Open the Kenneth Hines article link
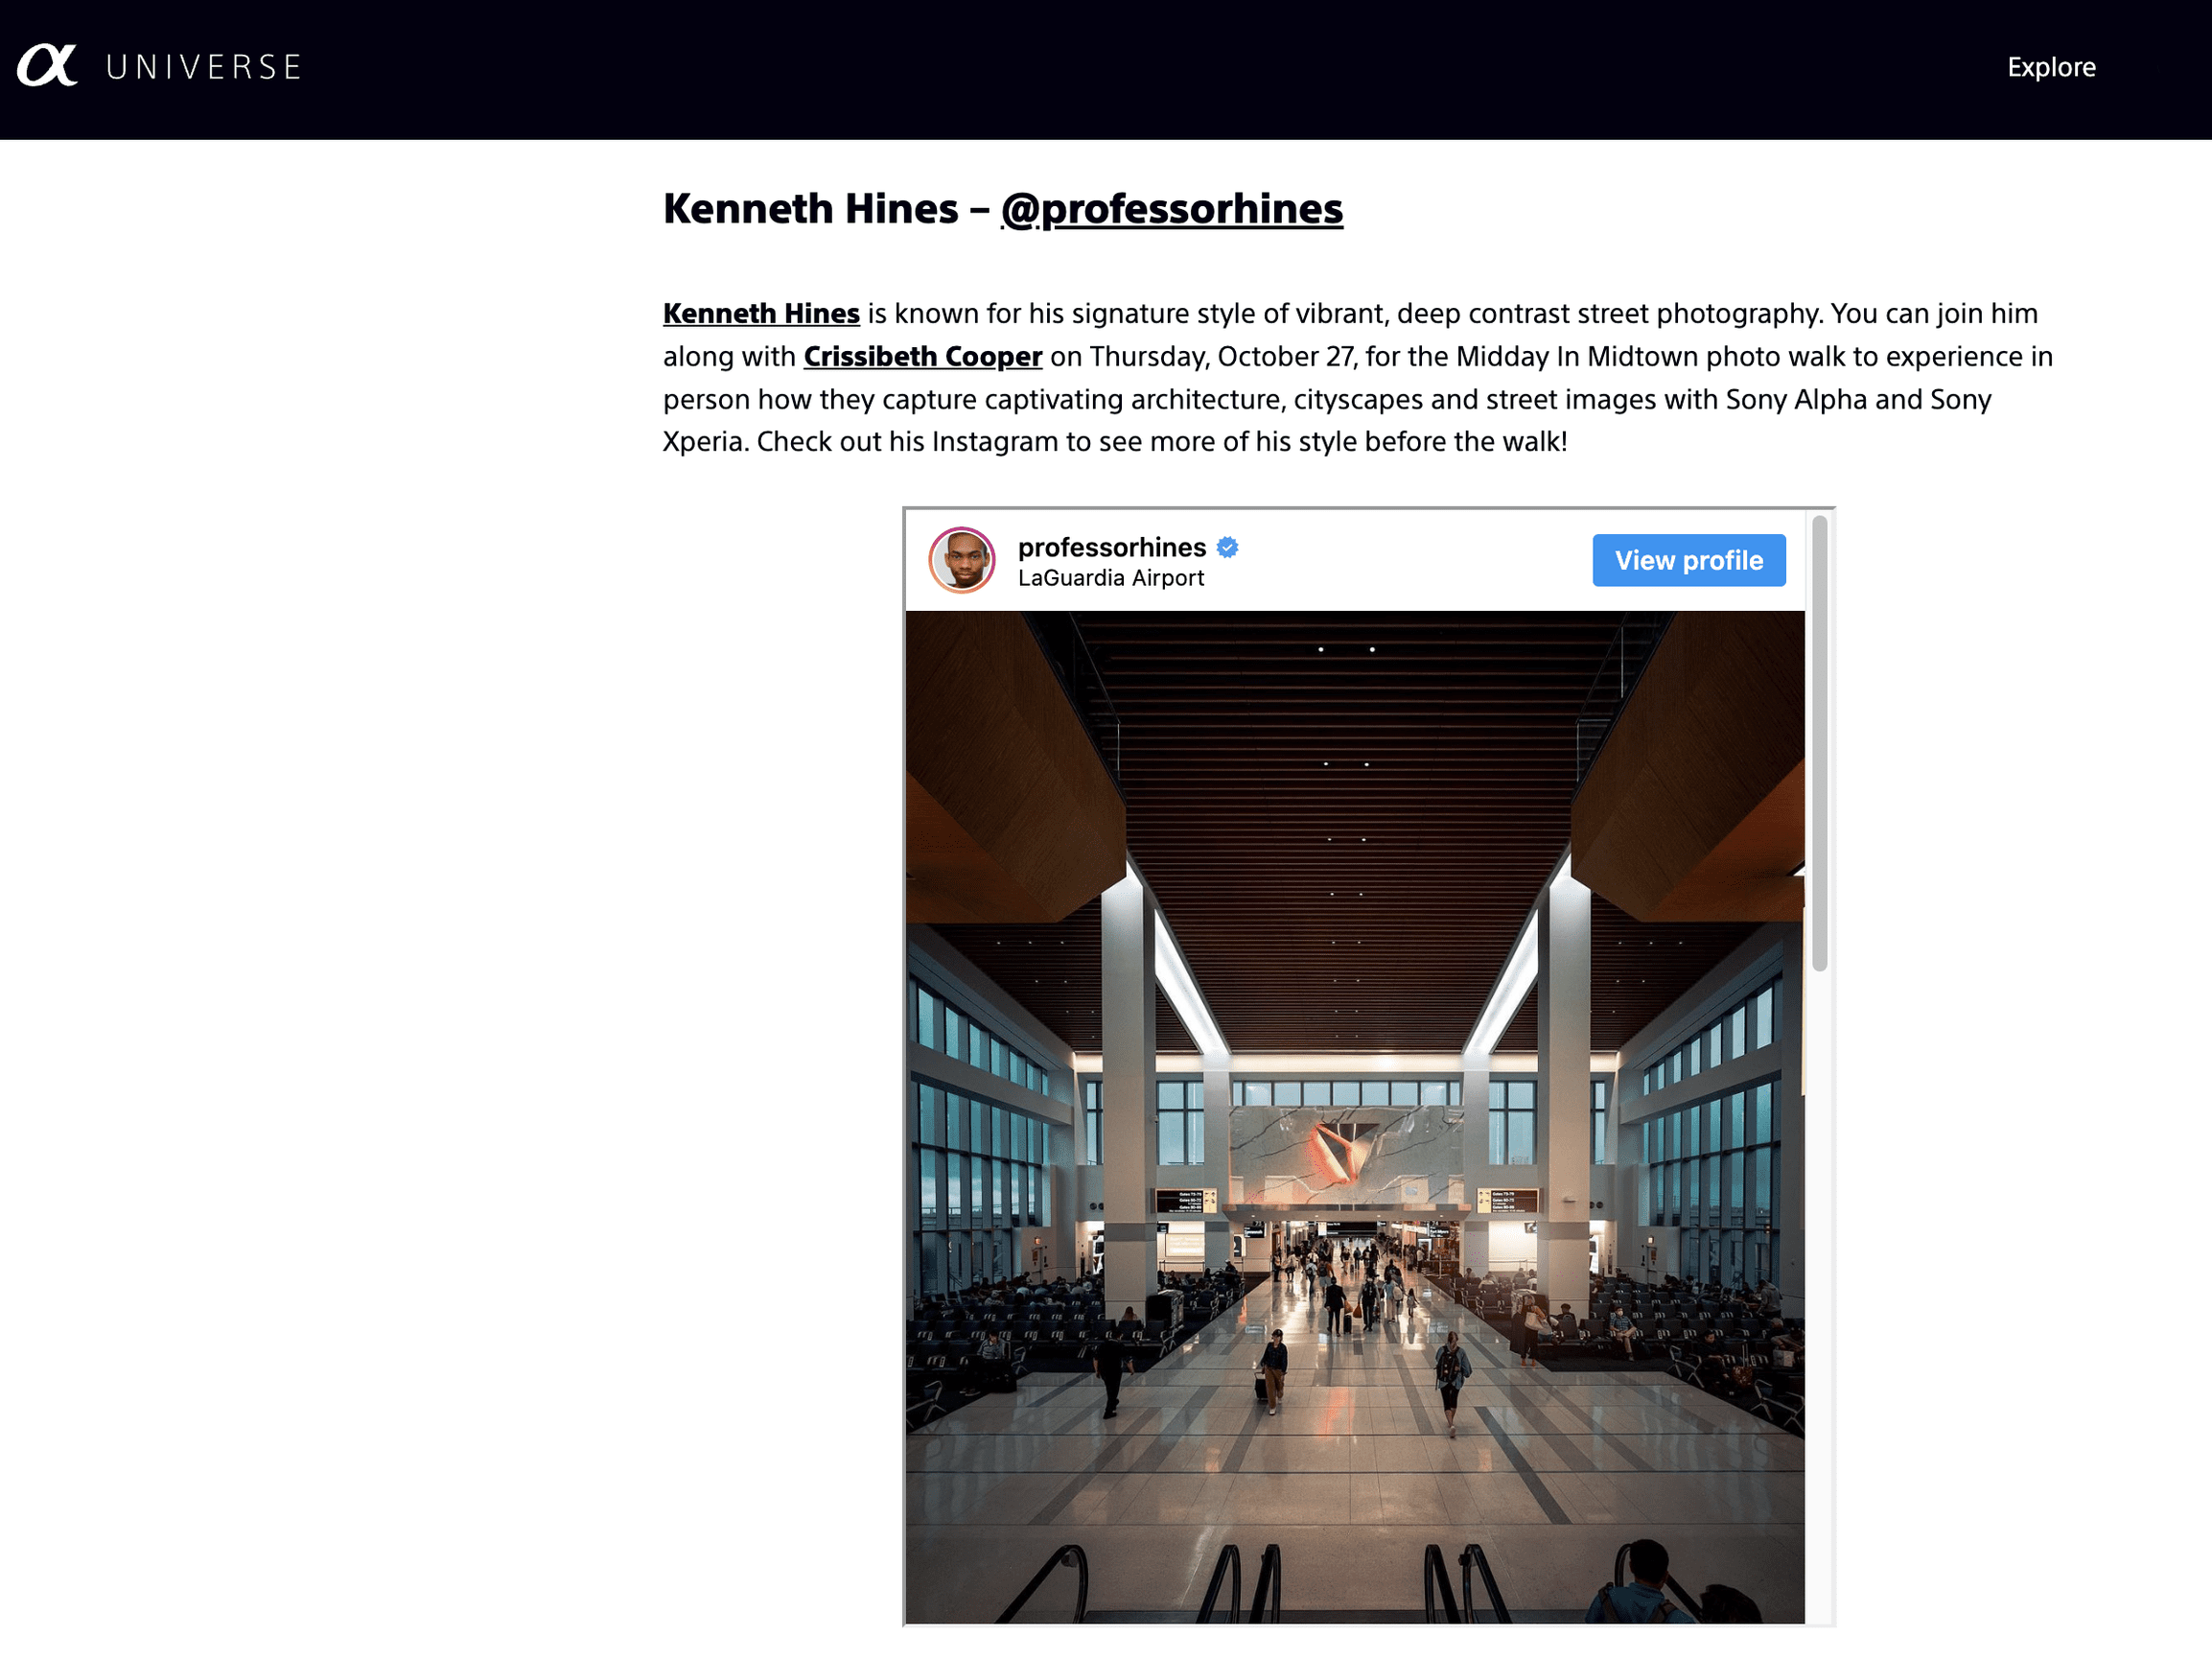 (761, 313)
